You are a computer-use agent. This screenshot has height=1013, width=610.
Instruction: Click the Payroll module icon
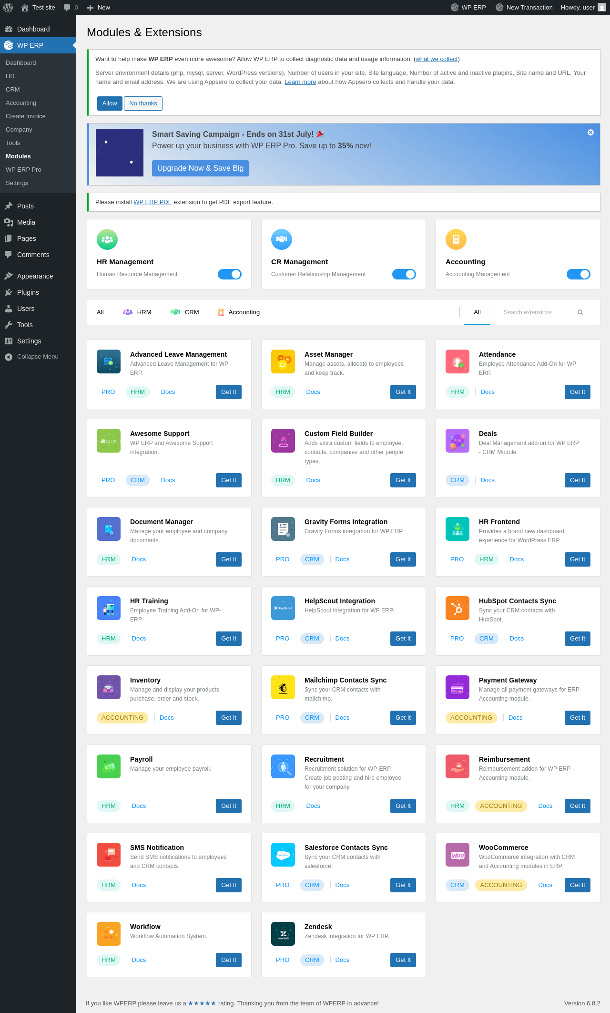(109, 766)
